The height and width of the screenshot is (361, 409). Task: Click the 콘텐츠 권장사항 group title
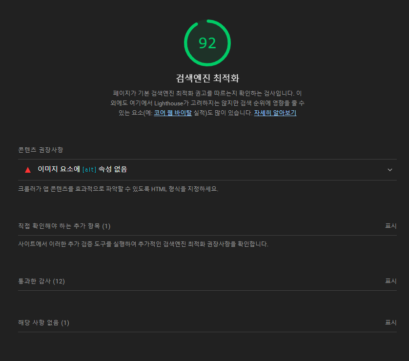click(x=41, y=150)
